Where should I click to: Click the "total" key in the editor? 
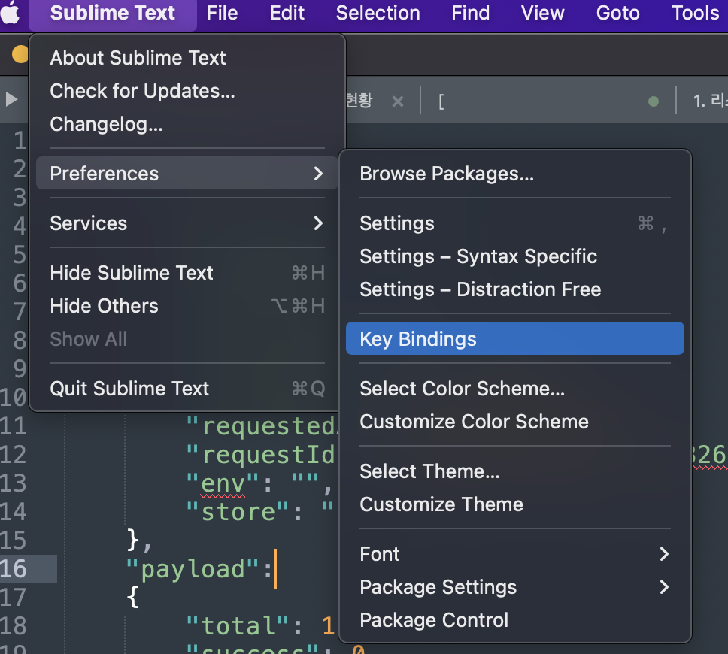tap(237, 625)
